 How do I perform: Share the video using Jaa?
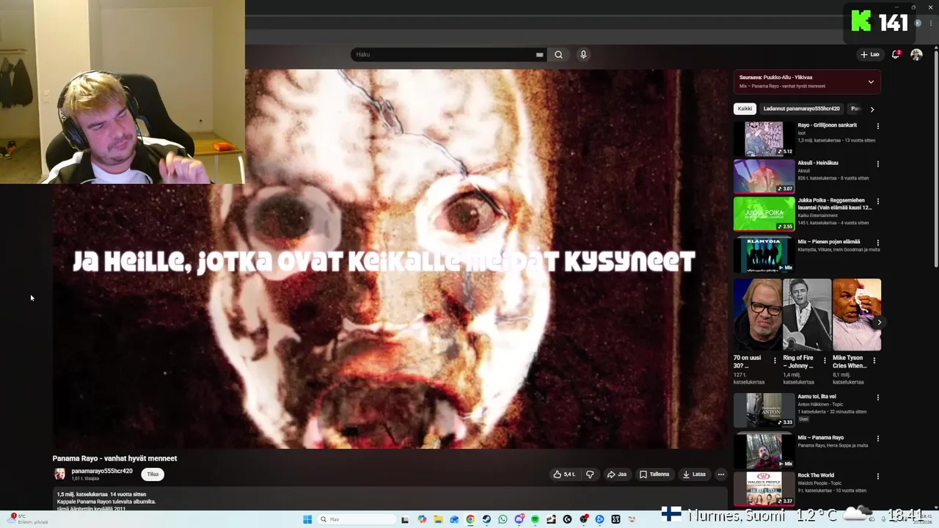point(617,474)
